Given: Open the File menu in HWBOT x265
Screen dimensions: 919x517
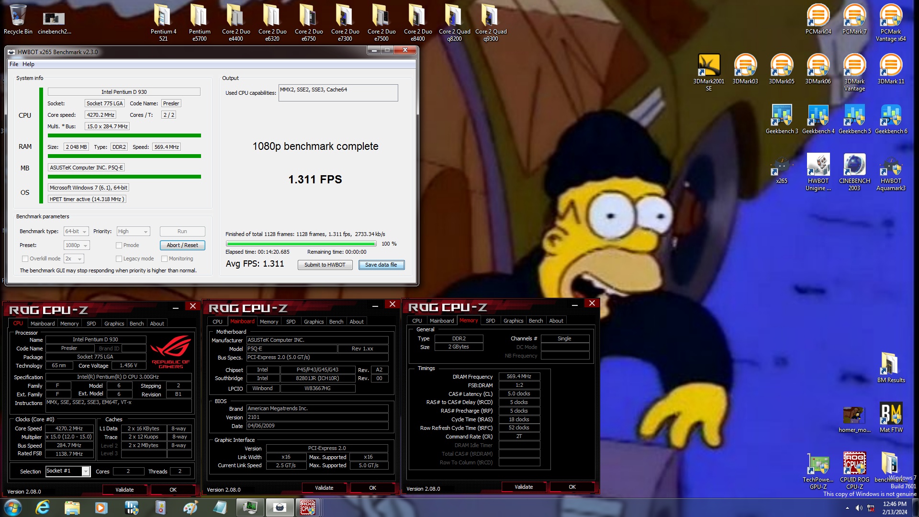Looking at the screenshot, I should 14,64.
